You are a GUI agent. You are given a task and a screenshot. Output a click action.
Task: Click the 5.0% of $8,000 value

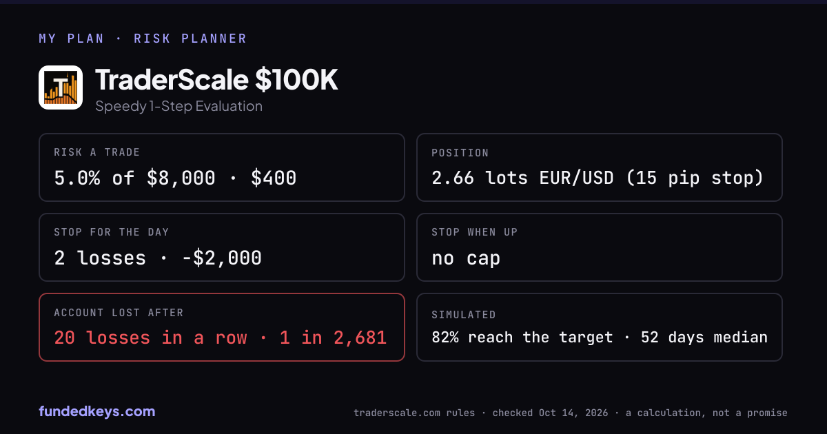pos(135,178)
